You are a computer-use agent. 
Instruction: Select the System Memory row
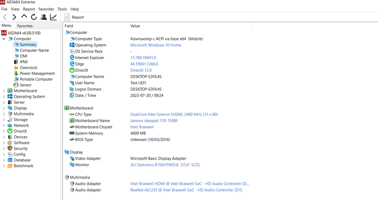157,133
